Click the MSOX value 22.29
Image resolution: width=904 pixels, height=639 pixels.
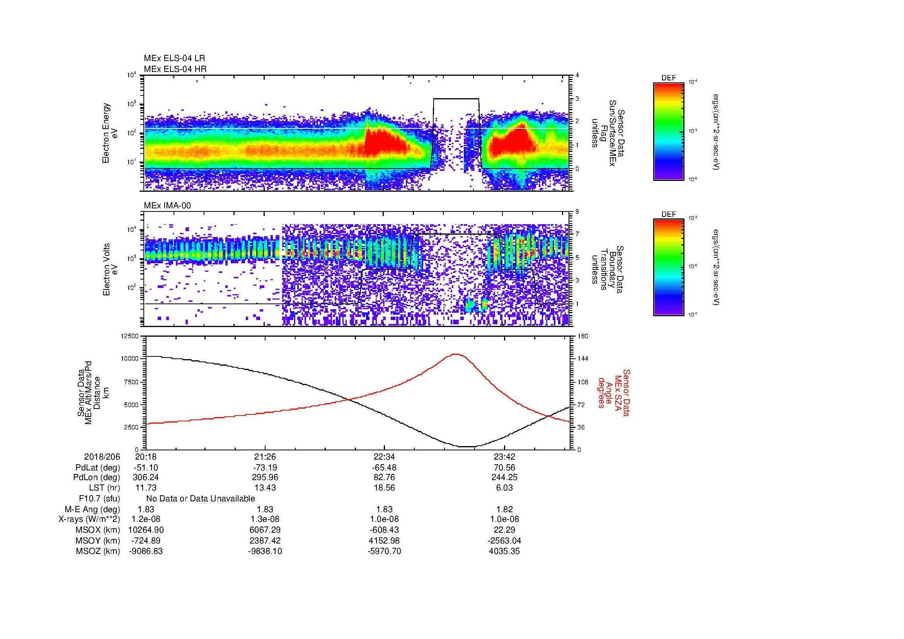[x=504, y=530]
